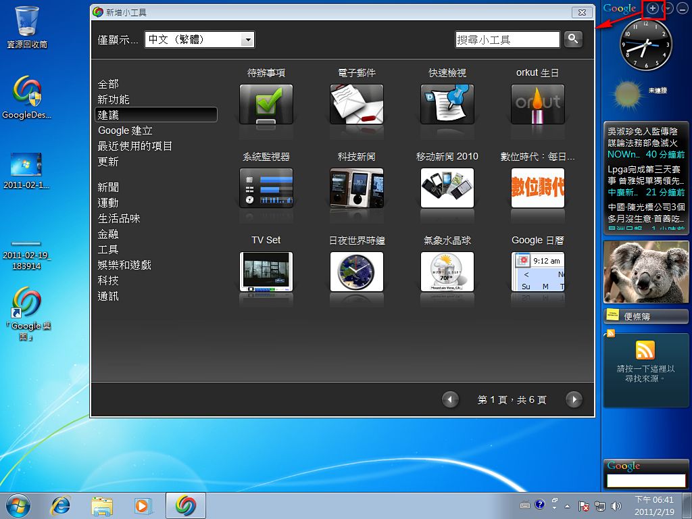Click the orange RSS feed icon
The image size is (692, 519).
[x=645, y=350]
